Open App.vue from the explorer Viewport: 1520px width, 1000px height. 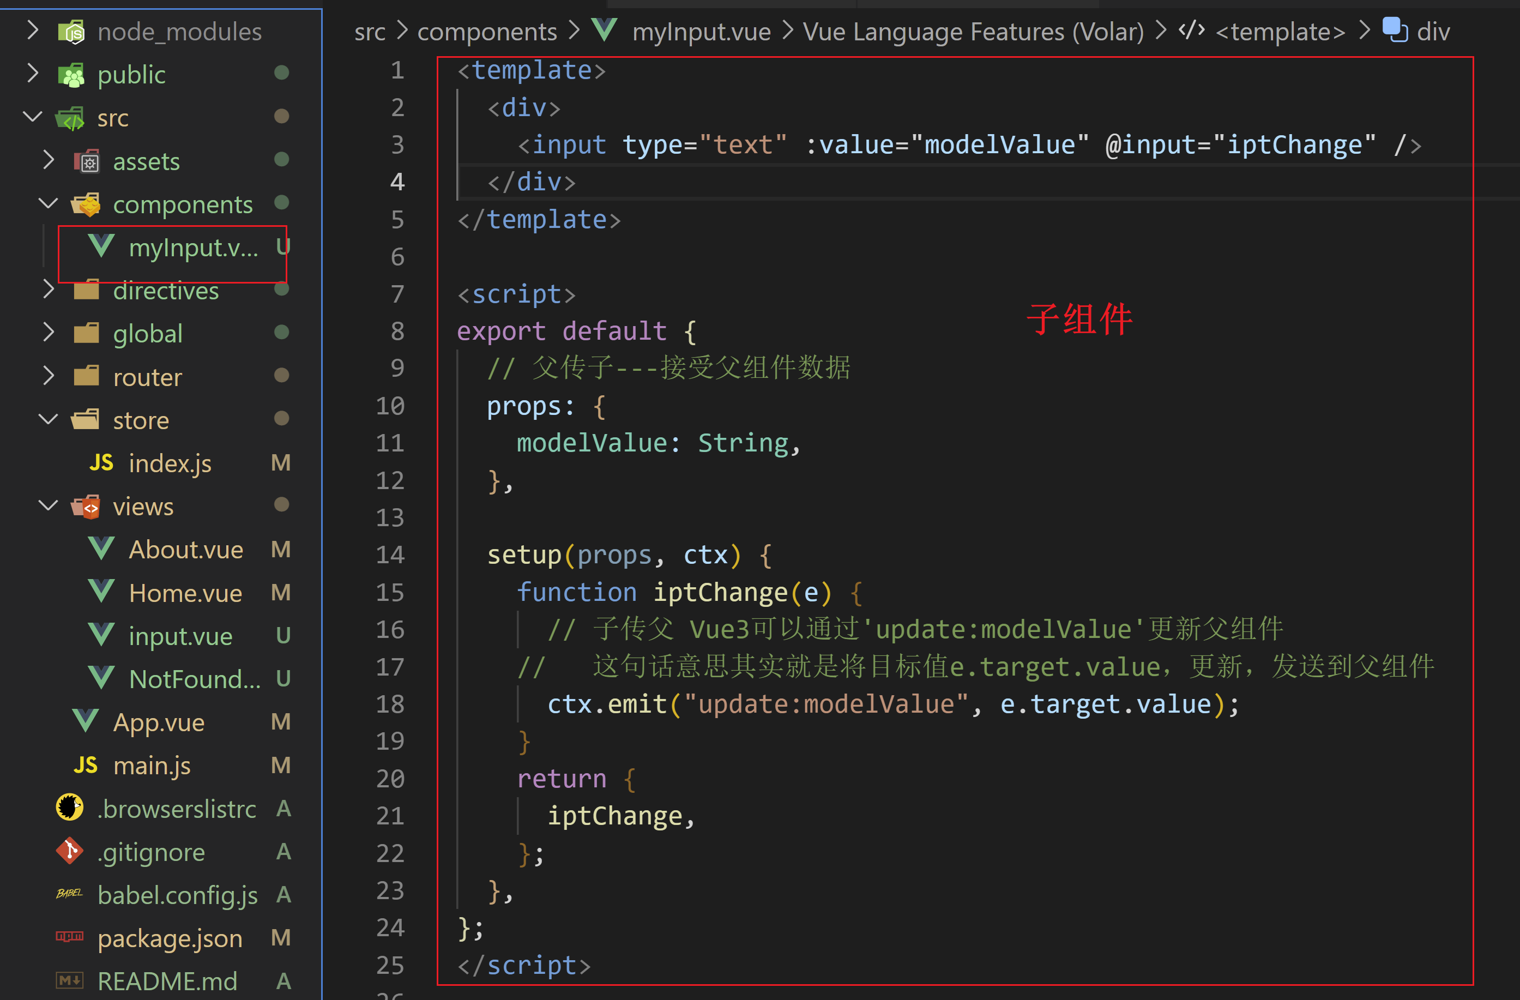pyautogui.click(x=159, y=721)
